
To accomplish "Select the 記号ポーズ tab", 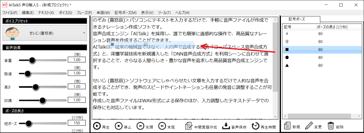I will click(x=300, y=19).
